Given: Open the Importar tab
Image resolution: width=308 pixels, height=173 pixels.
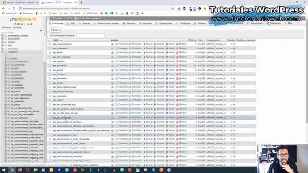Looking at the screenshot, I should click(145, 23).
